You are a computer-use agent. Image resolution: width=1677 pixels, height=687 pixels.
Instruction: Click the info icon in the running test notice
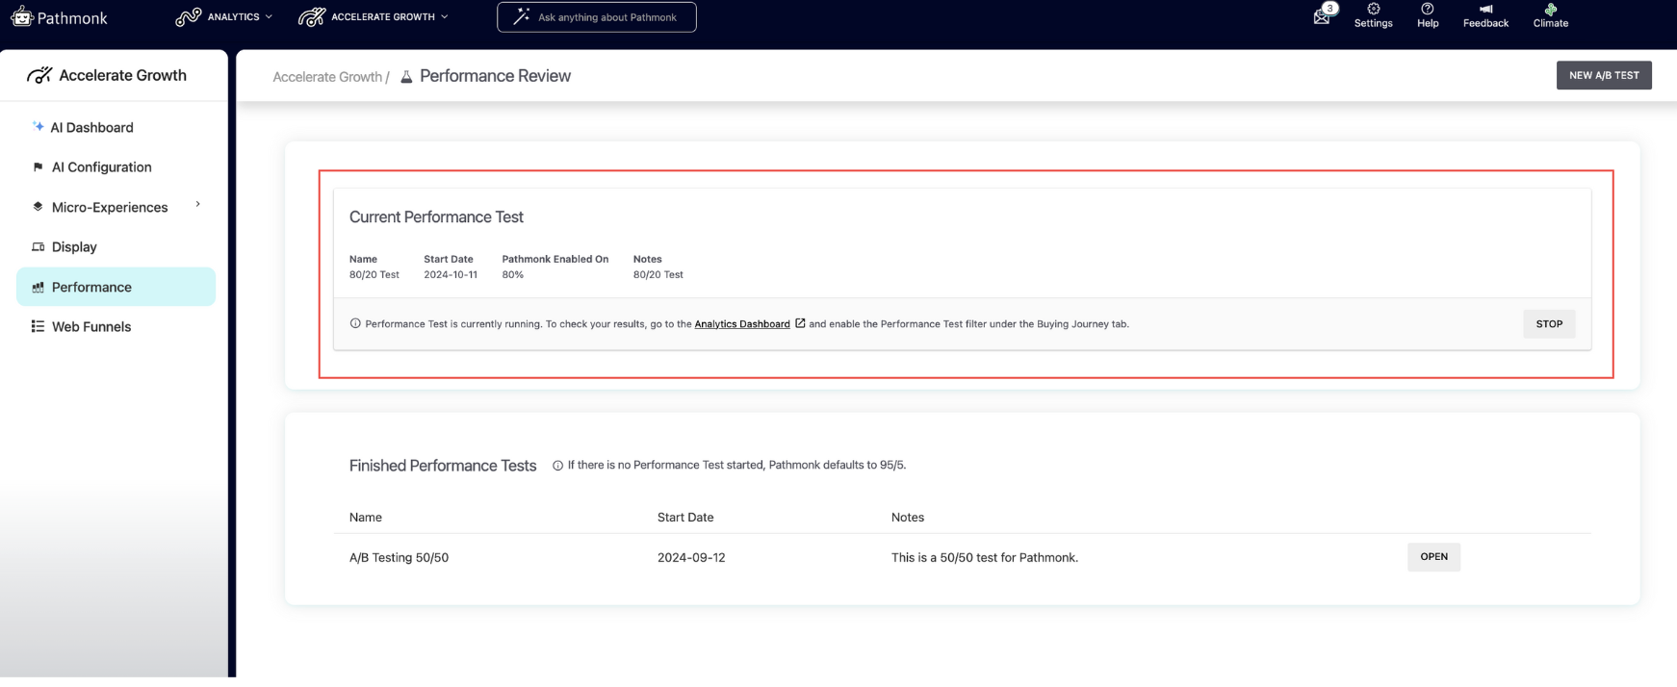click(355, 323)
